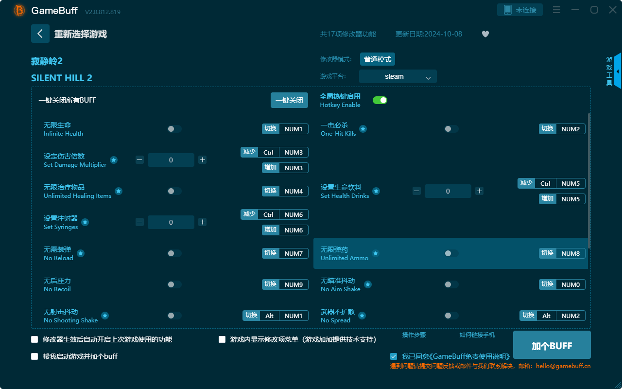Click the star next to Unlimited Ammo
The height and width of the screenshot is (389, 622).
(x=375, y=253)
